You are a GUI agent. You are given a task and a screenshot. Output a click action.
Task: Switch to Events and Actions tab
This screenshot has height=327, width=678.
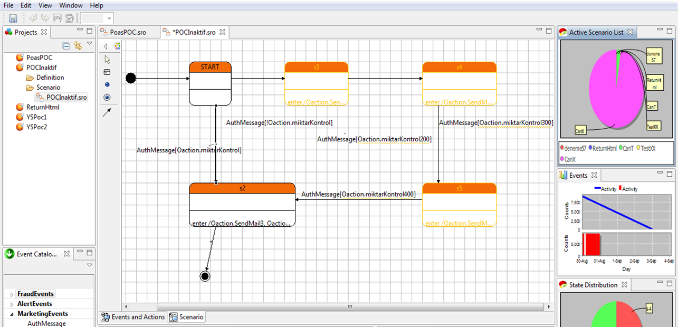[x=133, y=317]
